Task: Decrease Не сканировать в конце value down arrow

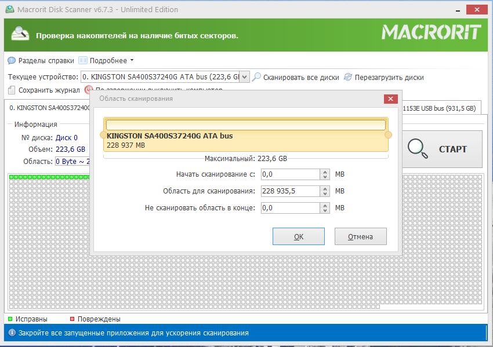Action: tap(325, 210)
